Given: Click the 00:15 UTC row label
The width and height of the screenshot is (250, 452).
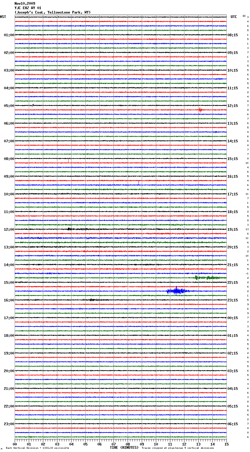Looking at the screenshot, I should 233,318.
